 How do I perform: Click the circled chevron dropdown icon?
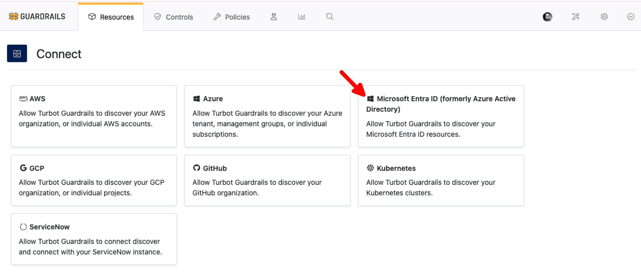[x=631, y=17]
